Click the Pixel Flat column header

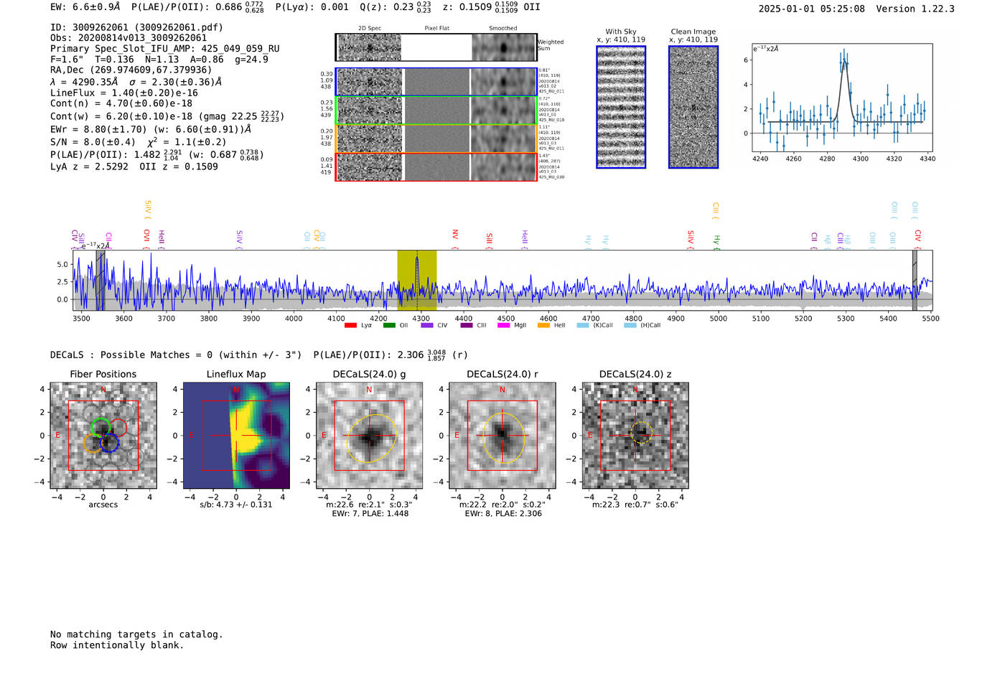tap(436, 29)
